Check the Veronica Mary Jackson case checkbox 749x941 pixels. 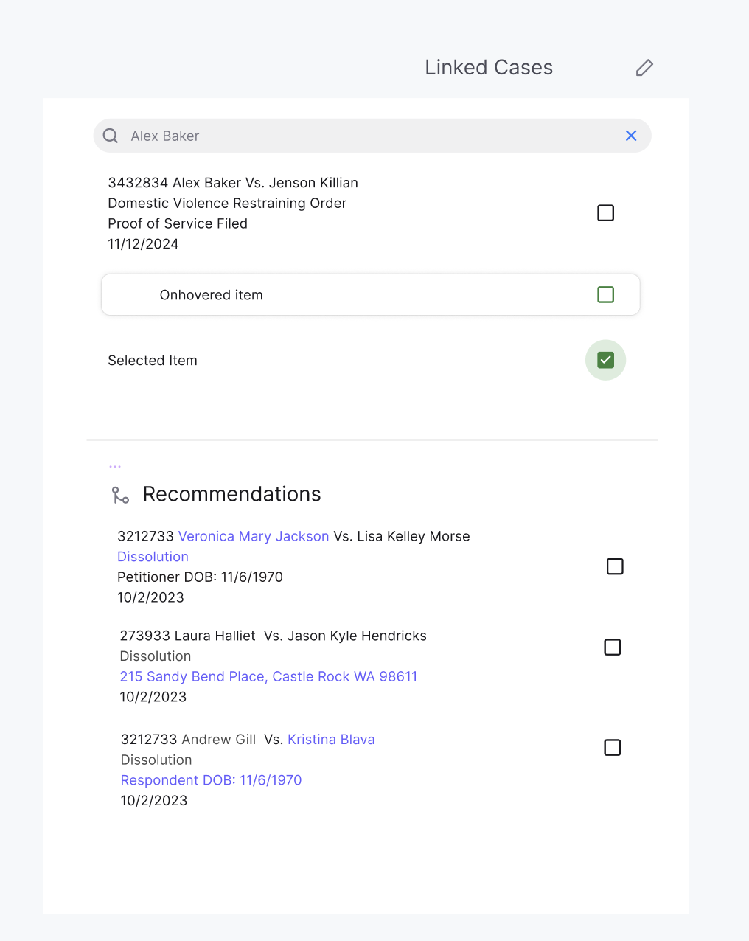(x=615, y=566)
